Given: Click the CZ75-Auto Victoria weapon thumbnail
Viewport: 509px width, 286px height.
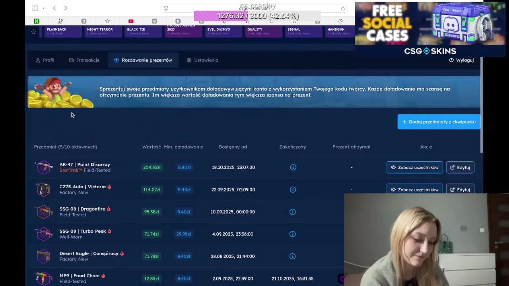Looking at the screenshot, I should click(43, 189).
